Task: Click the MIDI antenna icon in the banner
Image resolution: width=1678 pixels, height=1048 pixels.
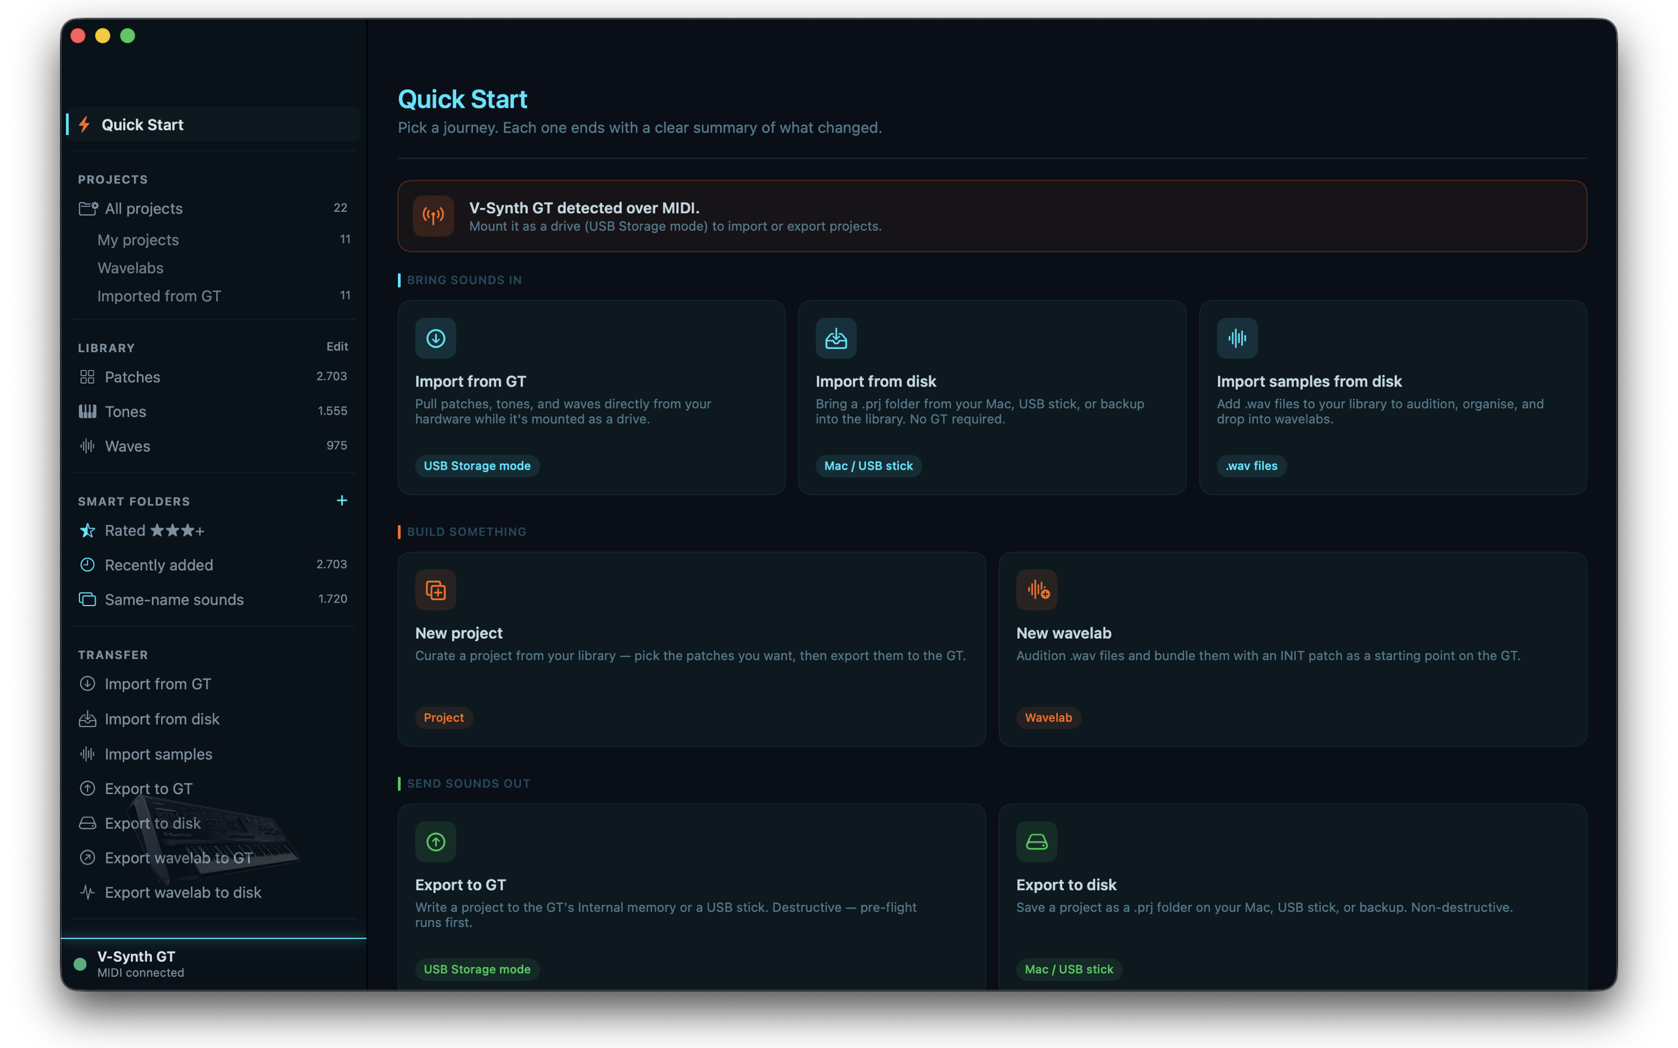Action: (433, 216)
